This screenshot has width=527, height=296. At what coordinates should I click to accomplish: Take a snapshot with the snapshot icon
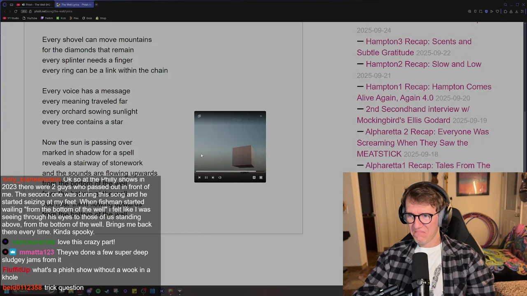pyautogui.click(x=480, y=12)
